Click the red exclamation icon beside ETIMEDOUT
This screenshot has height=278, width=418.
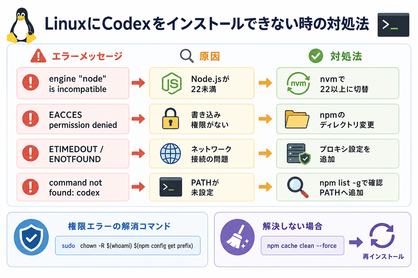click(30, 153)
